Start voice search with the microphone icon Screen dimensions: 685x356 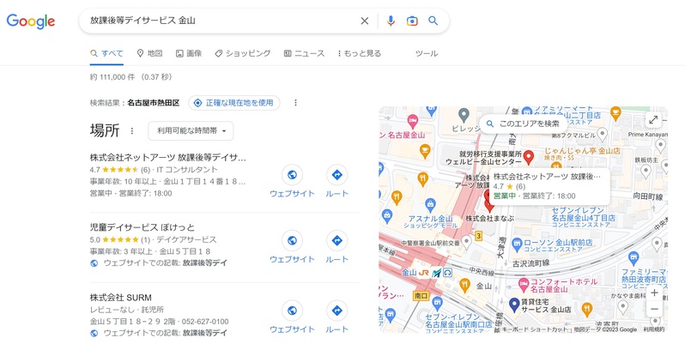point(391,21)
